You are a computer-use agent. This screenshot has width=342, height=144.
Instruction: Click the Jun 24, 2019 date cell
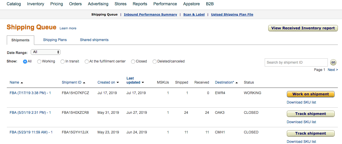click(137, 132)
